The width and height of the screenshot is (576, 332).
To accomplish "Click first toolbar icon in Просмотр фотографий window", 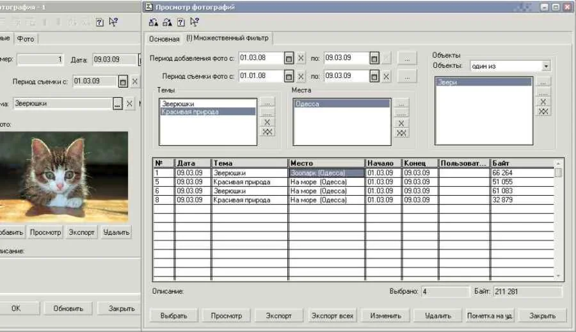I will [153, 22].
